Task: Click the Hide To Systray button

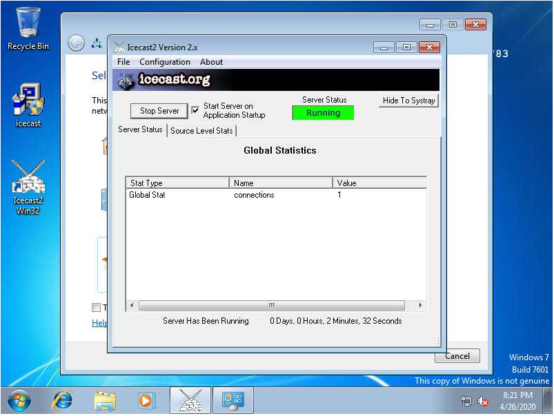Action: (408, 101)
